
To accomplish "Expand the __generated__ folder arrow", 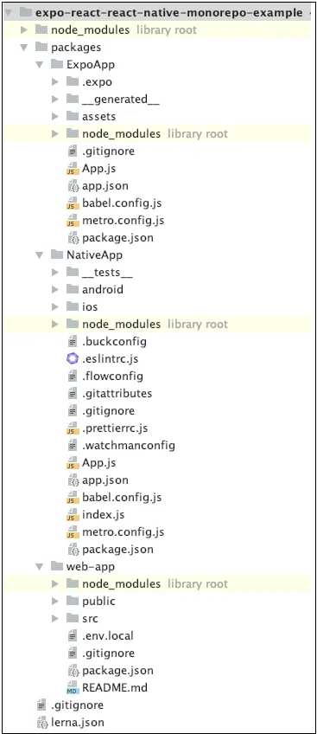I will [55, 100].
